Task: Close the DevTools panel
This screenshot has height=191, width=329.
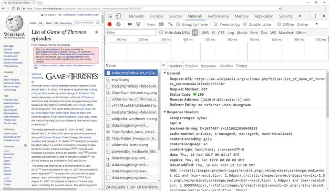Action: 324,16
